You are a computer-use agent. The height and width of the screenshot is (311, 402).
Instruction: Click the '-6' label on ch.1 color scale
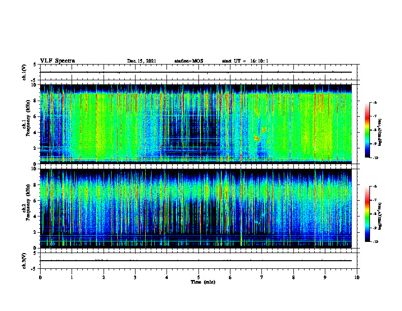coord(375,102)
